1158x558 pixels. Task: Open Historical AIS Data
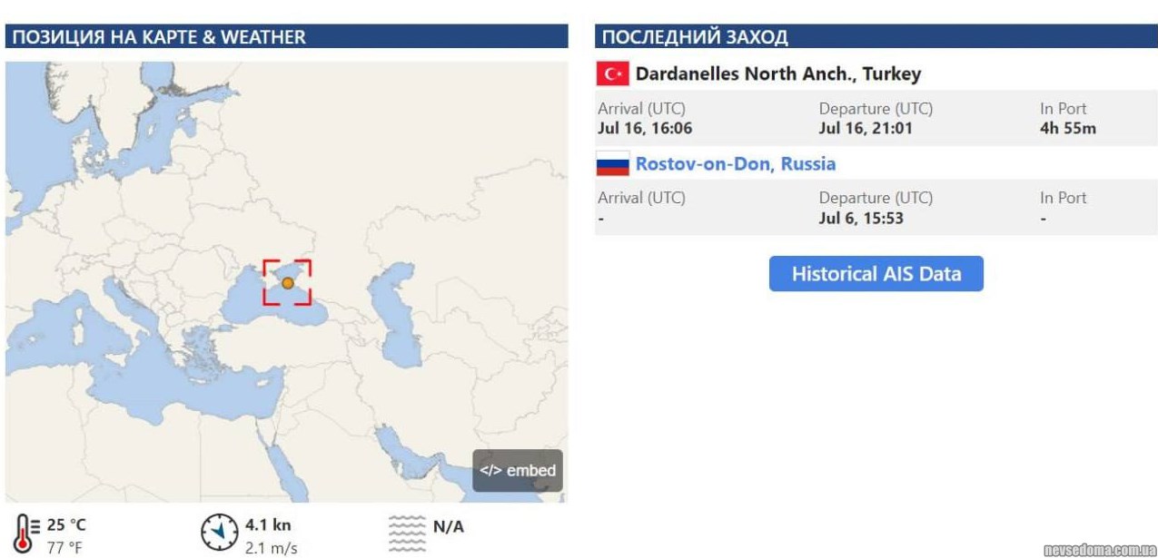(x=876, y=274)
